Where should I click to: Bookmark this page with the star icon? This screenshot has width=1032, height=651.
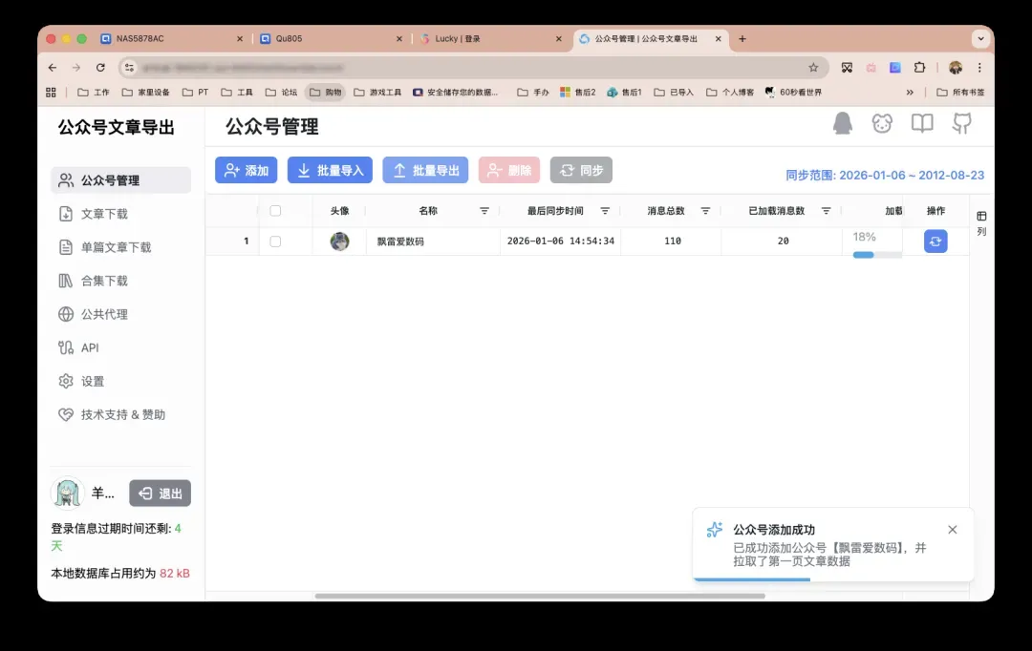tap(813, 68)
